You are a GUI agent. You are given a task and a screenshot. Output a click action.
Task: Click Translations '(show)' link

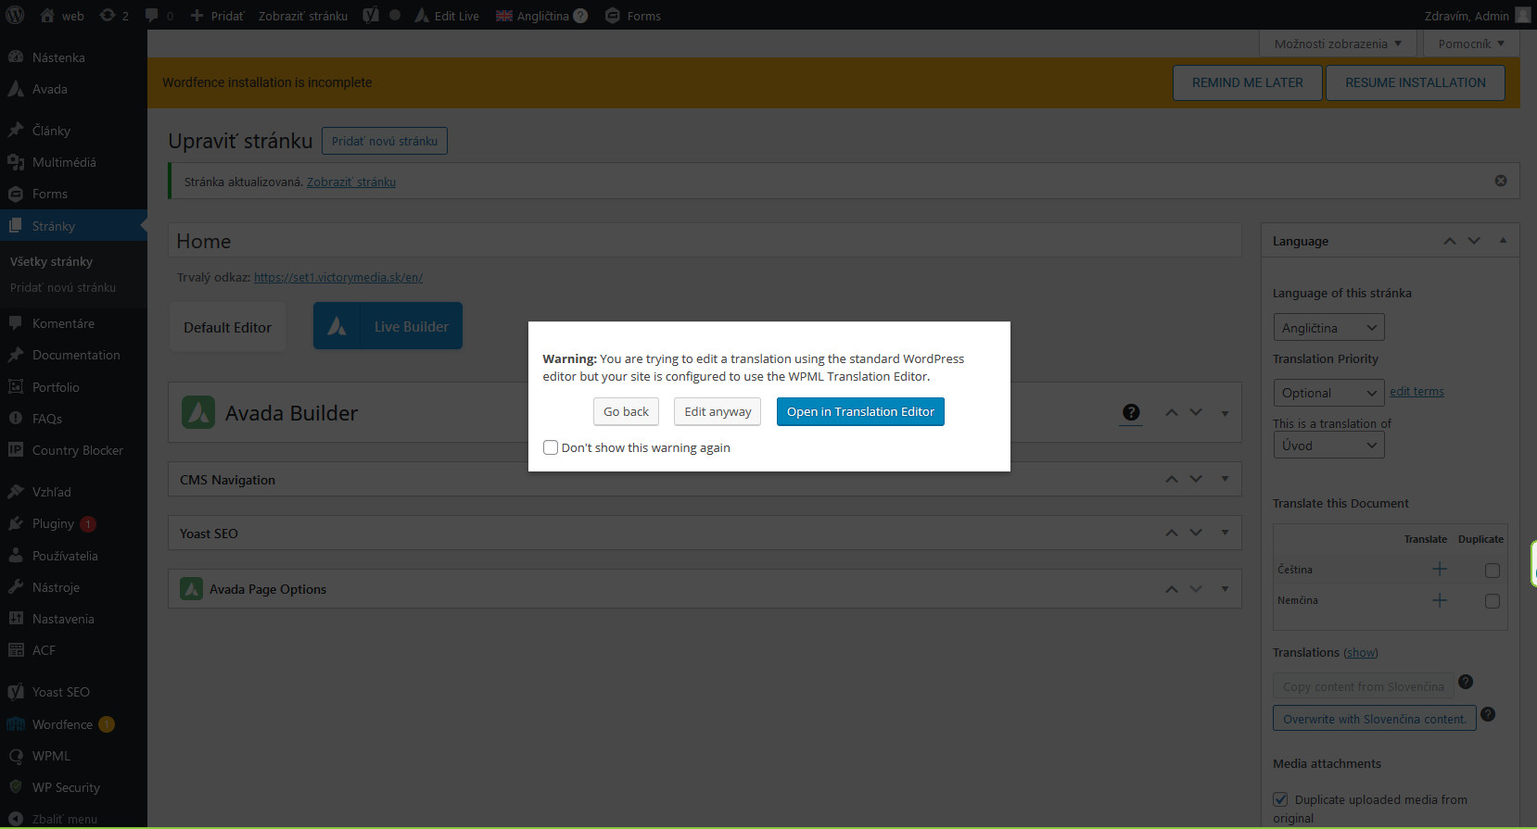tap(1361, 652)
